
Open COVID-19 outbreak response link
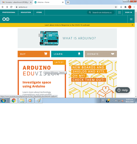[67, 25]
